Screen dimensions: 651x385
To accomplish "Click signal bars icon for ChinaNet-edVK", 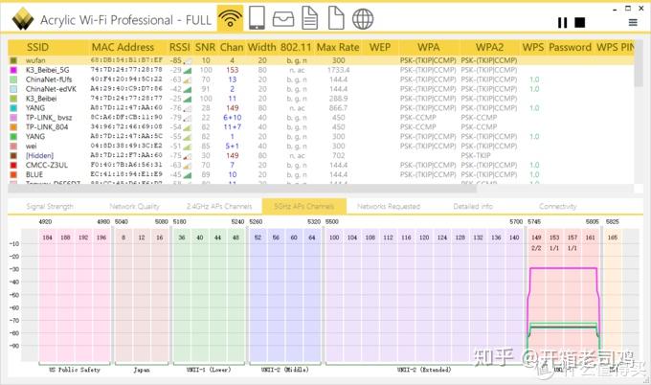I will [x=188, y=89].
